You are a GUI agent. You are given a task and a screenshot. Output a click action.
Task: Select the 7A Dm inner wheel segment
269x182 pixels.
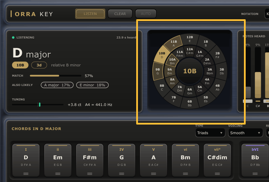[180, 89]
